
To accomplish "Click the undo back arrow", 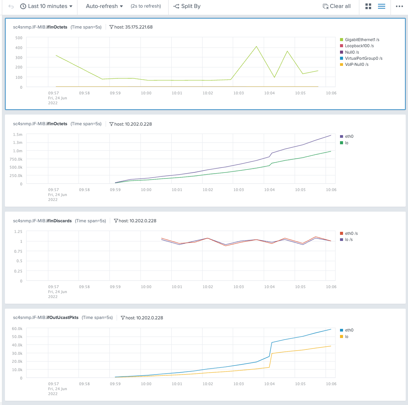I will [x=11, y=6].
